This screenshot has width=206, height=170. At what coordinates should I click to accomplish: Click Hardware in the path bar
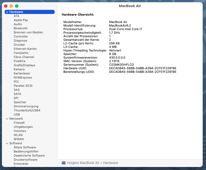(111, 163)
